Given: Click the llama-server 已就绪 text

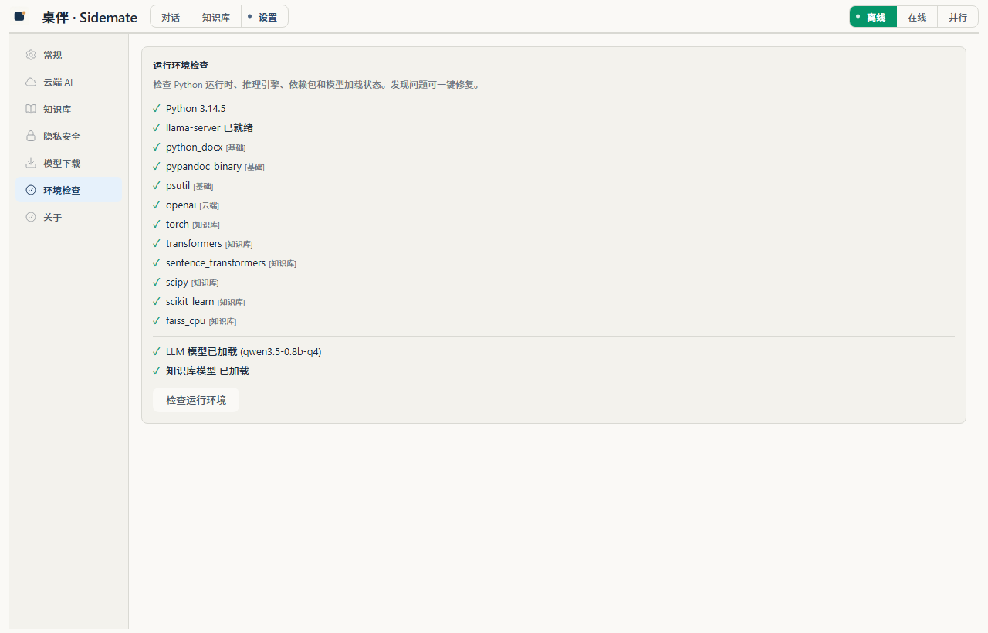Looking at the screenshot, I should 209,128.
